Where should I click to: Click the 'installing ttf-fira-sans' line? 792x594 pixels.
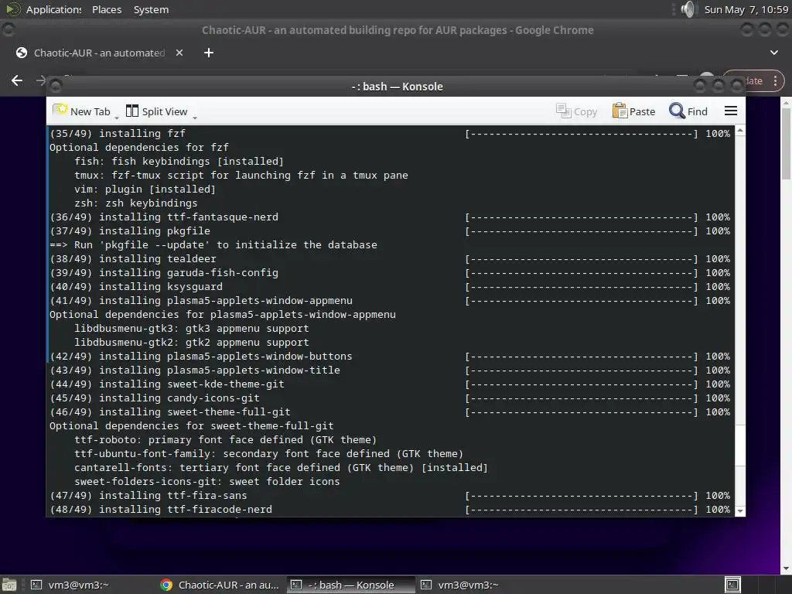(148, 496)
